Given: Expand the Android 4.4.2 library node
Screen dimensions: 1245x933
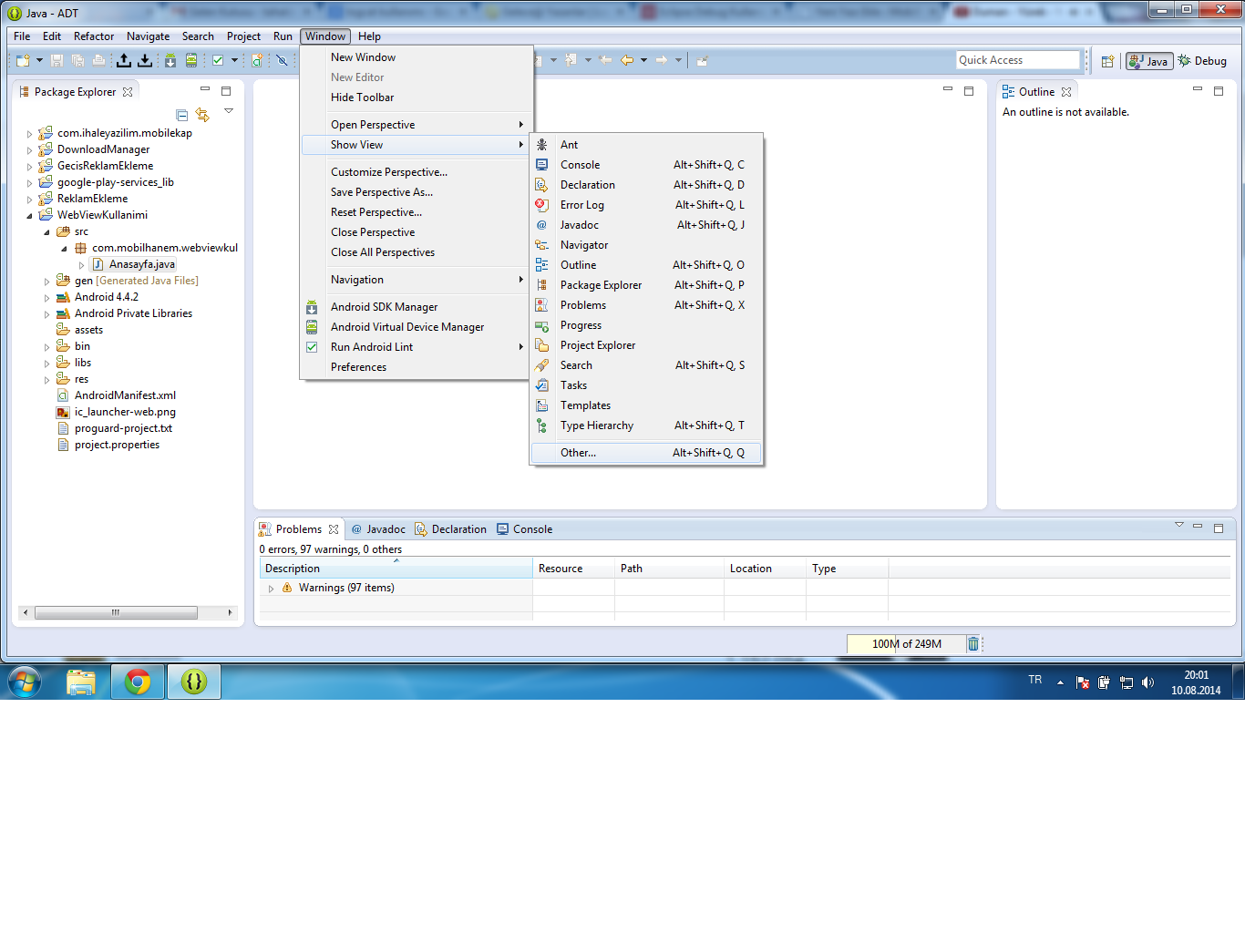Looking at the screenshot, I should (x=47, y=298).
